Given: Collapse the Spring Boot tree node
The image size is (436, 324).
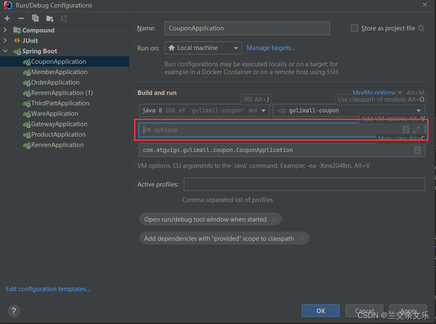Looking at the screenshot, I should (x=5, y=51).
